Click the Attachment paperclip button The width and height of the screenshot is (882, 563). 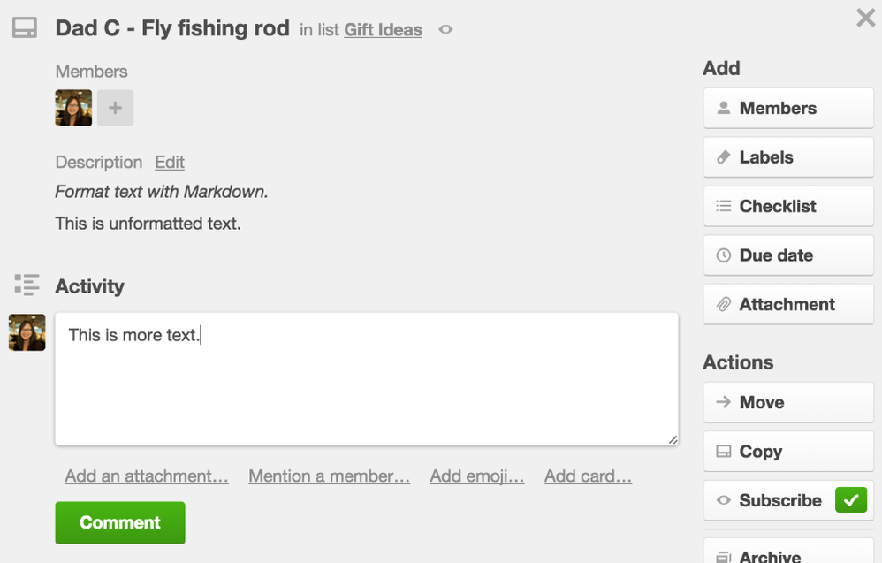(x=788, y=304)
